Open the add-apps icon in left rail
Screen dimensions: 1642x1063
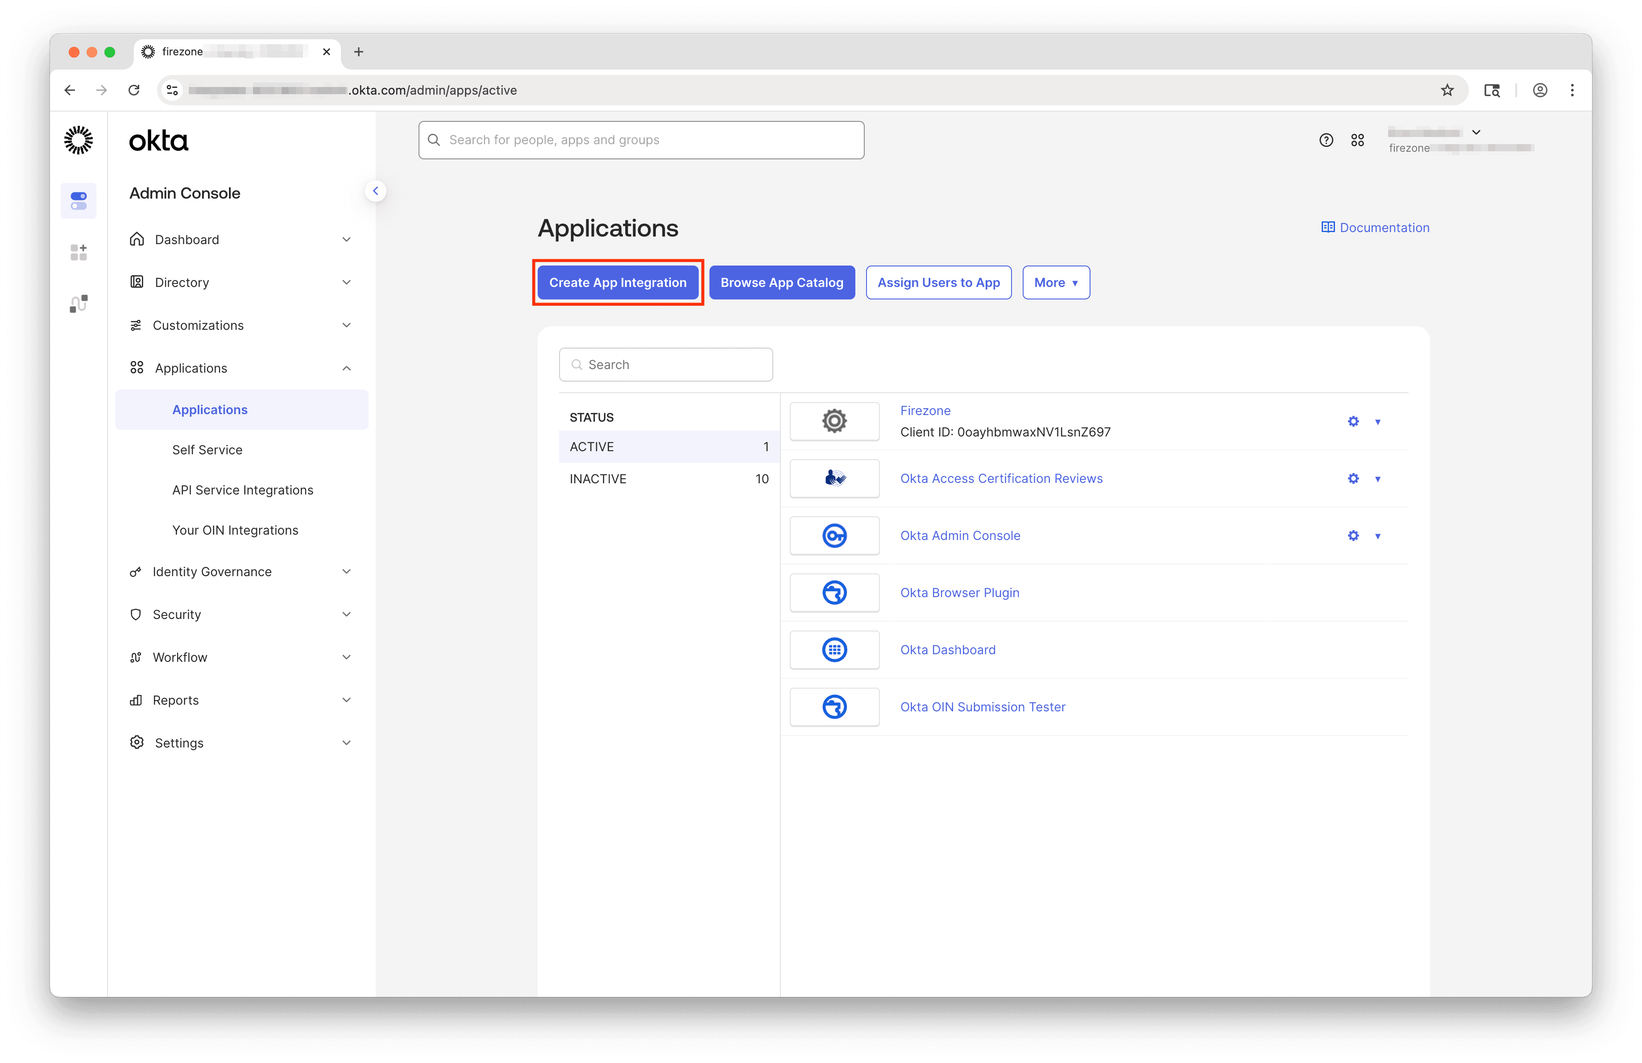point(78,252)
